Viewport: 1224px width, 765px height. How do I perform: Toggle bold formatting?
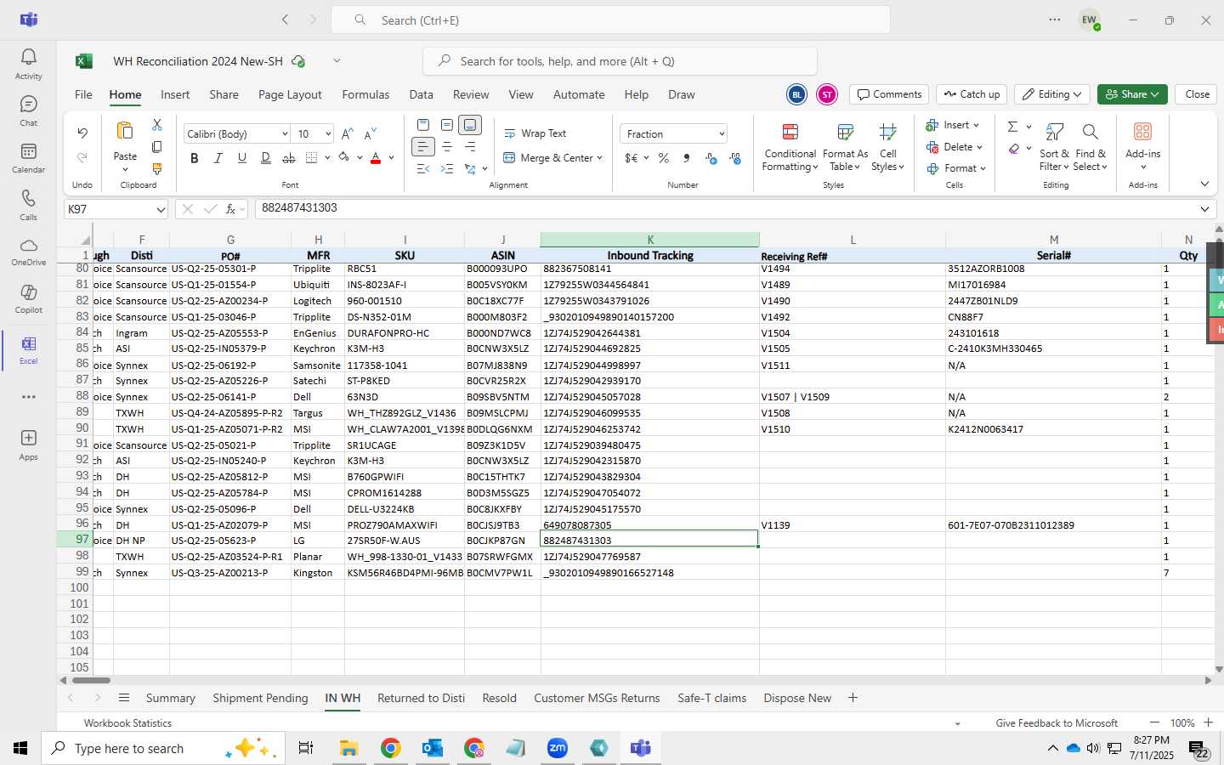pyautogui.click(x=195, y=158)
